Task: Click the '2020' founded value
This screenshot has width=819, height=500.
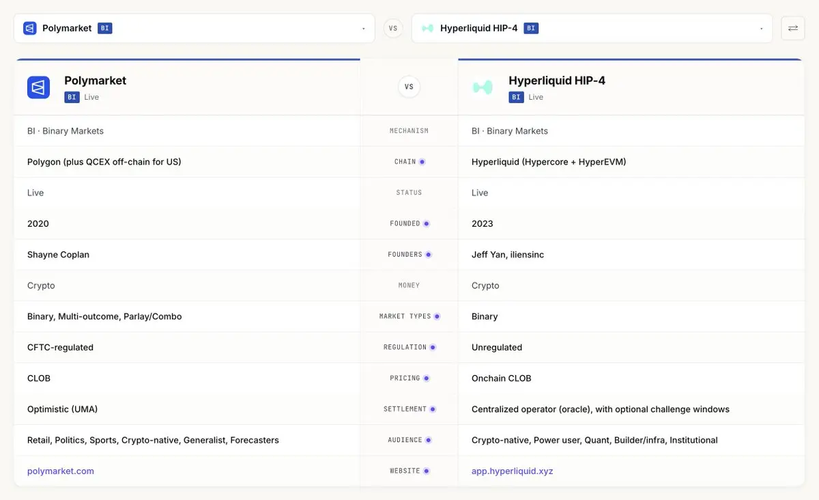Action: point(38,223)
